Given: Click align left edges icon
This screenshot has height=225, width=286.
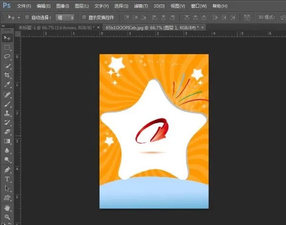Looking at the screenshot, I should pos(154,18).
